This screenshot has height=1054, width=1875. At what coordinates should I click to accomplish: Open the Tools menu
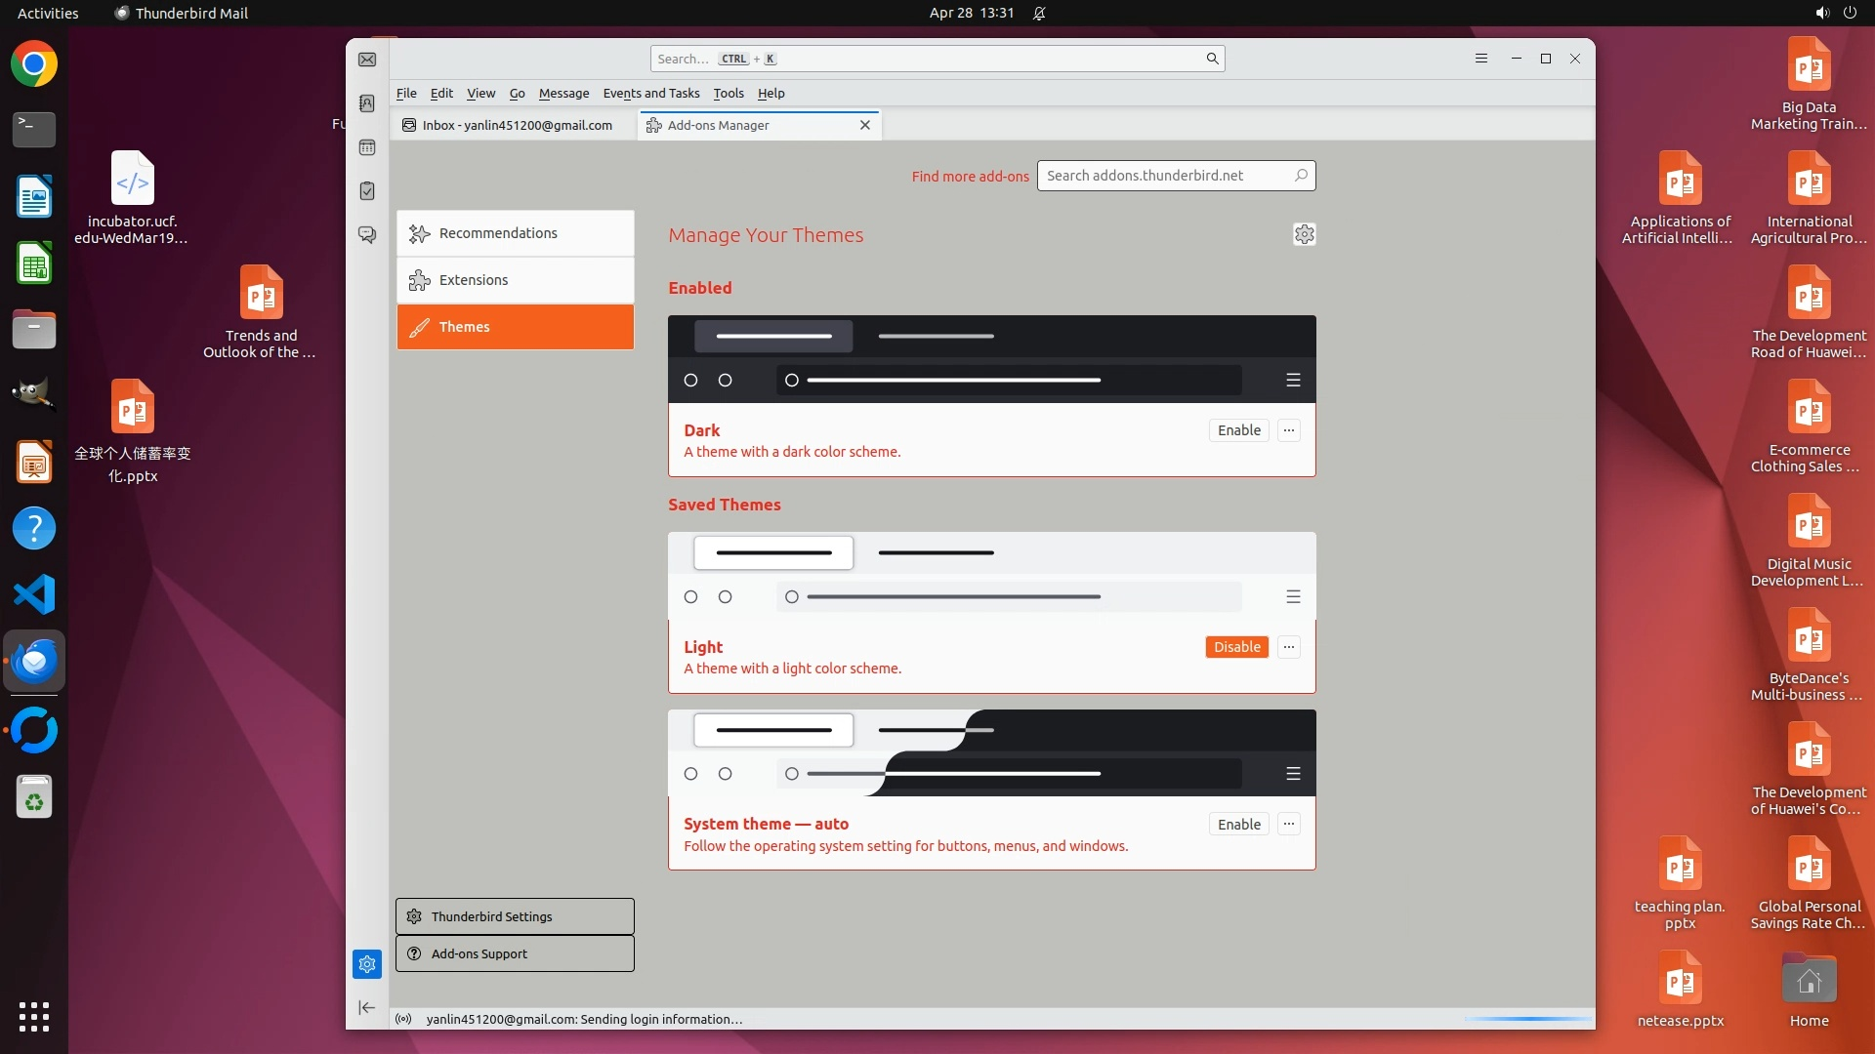(728, 94)
